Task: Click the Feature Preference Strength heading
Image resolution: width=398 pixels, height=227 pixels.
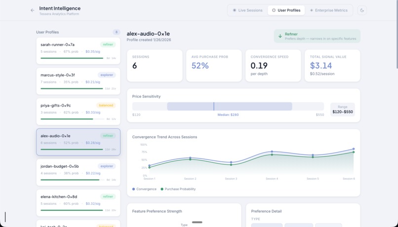Action: pos(157,211)
